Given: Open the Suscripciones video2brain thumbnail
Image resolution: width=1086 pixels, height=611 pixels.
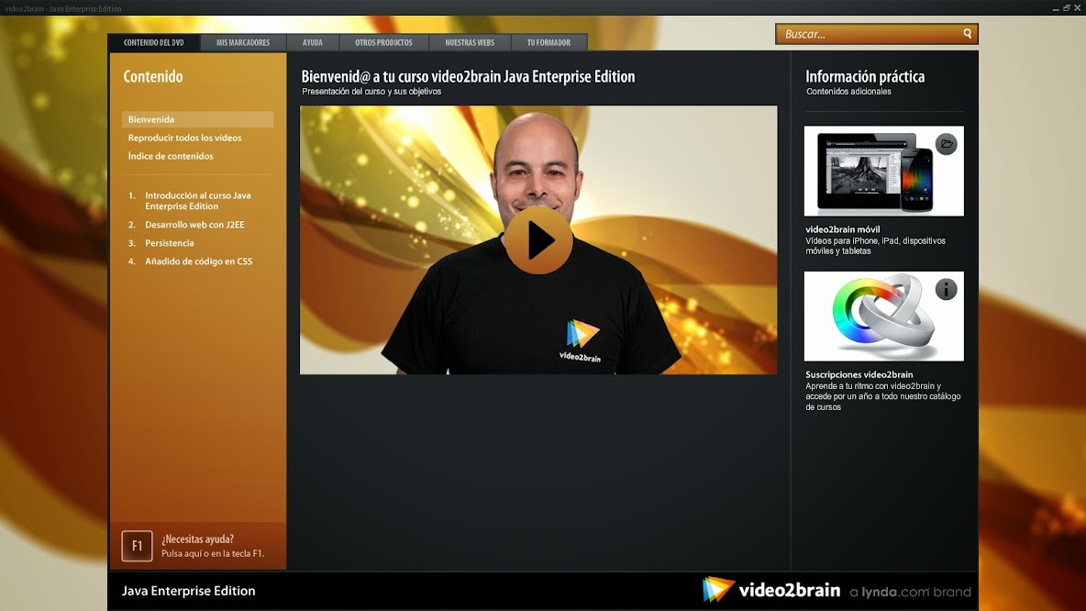Looking at the screenshot, I should [884, 316].
